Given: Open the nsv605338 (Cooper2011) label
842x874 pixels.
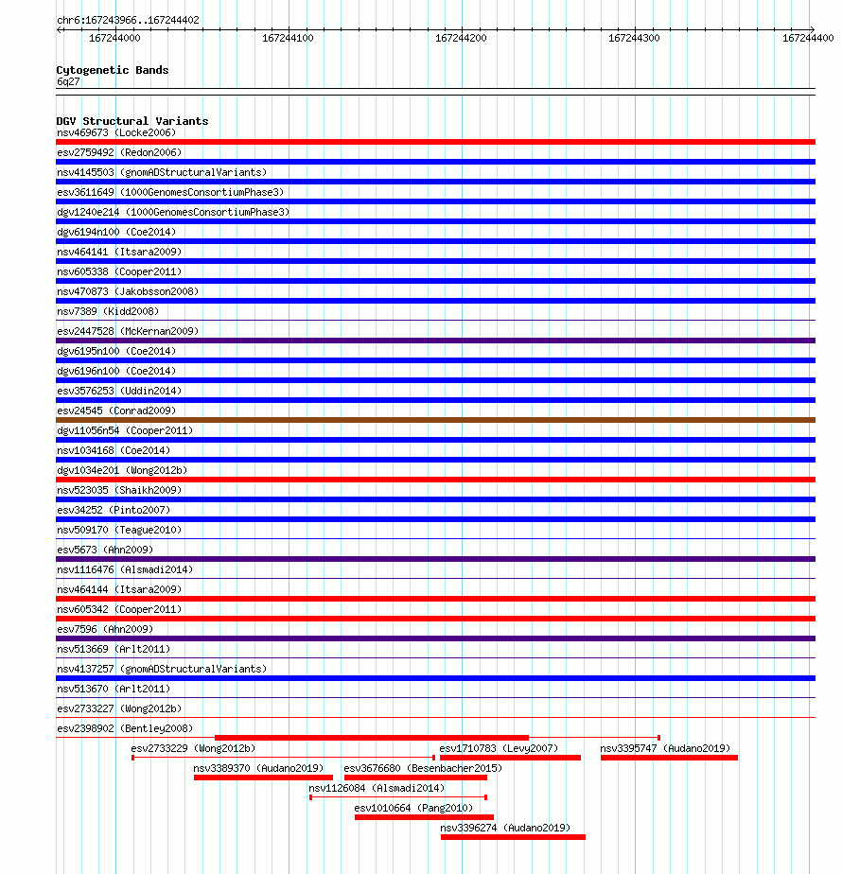Looking at the screenshot, I should 119,272.
